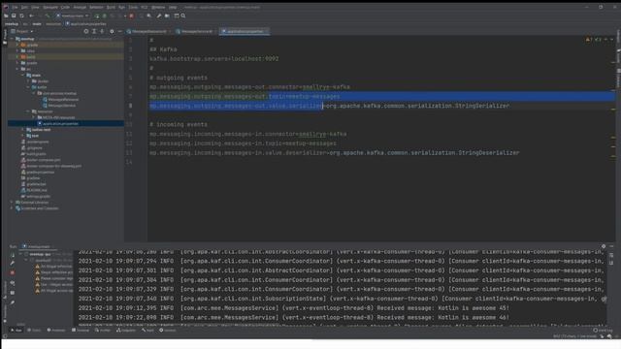The width and height of the screenshot is (621, 349).
Task: Open Settings via the wrench icon
Action: click(159, 16)
